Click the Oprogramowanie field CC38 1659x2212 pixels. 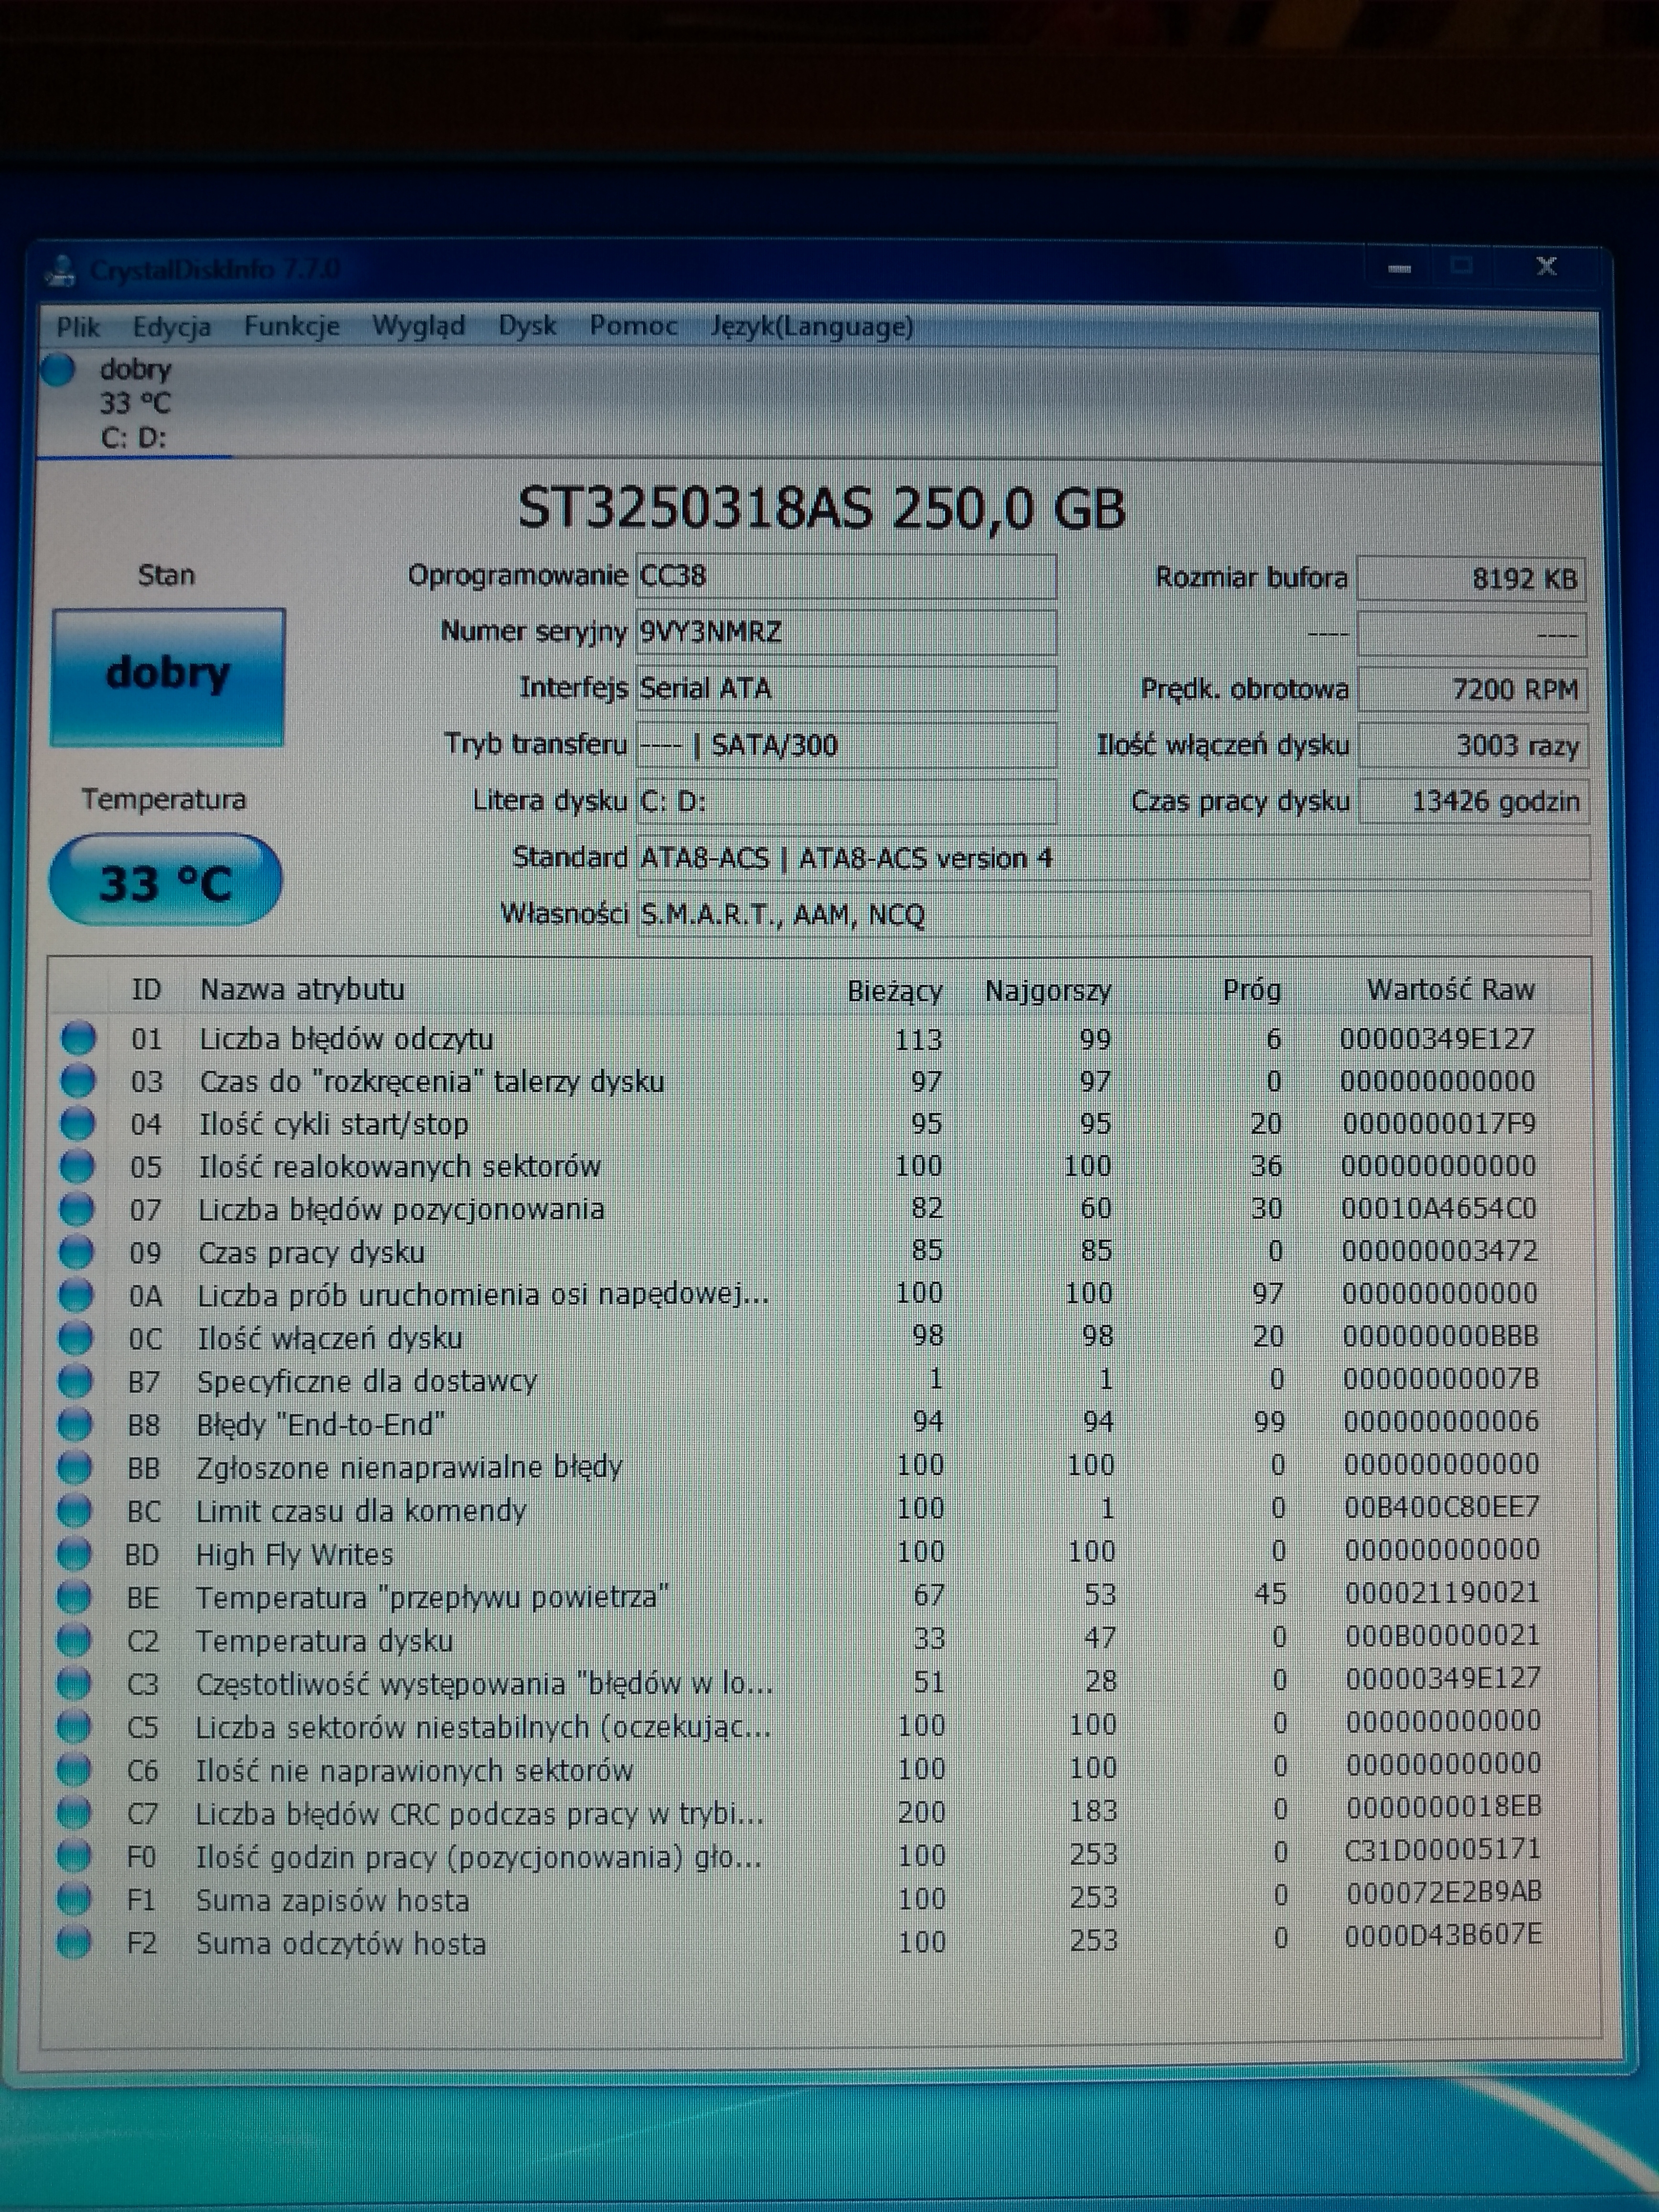click(846, 576)
